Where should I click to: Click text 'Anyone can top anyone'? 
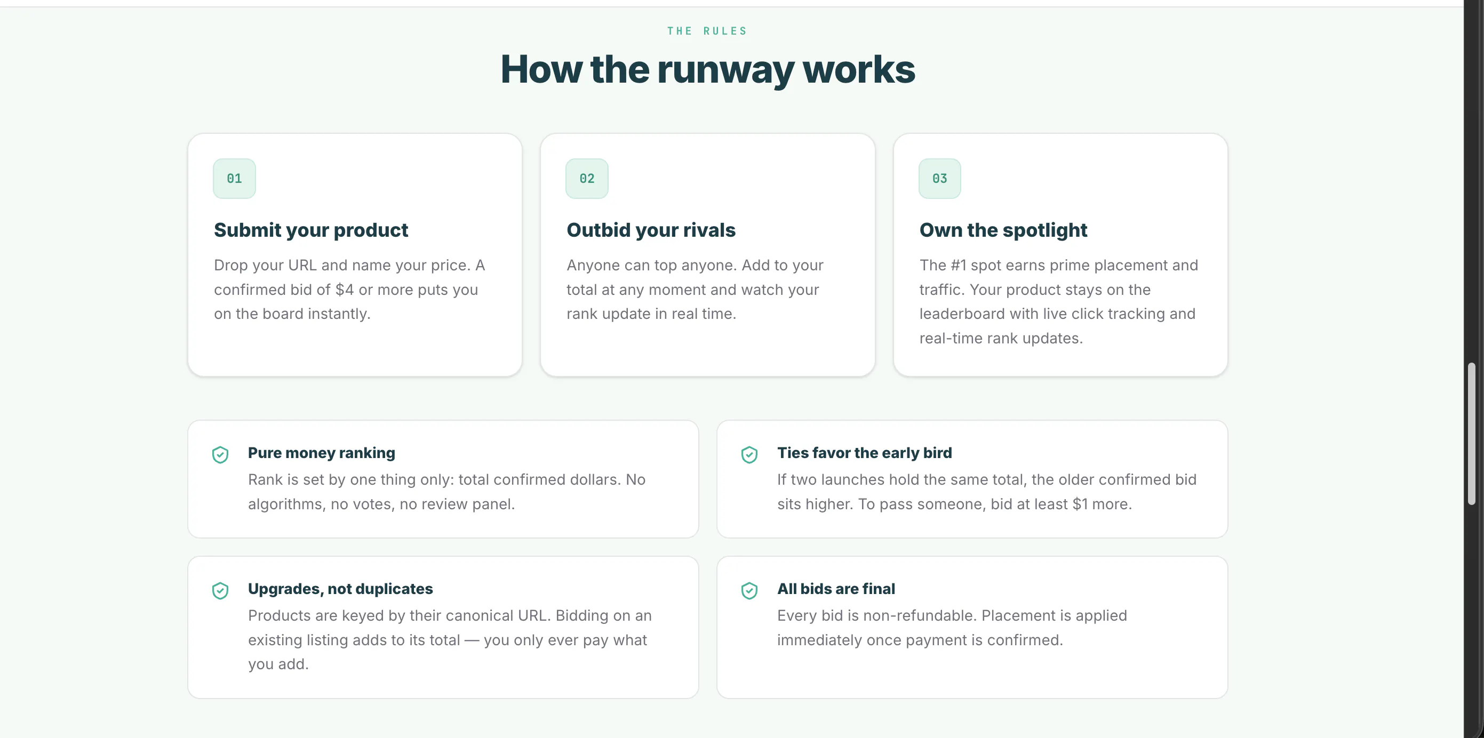651,266
